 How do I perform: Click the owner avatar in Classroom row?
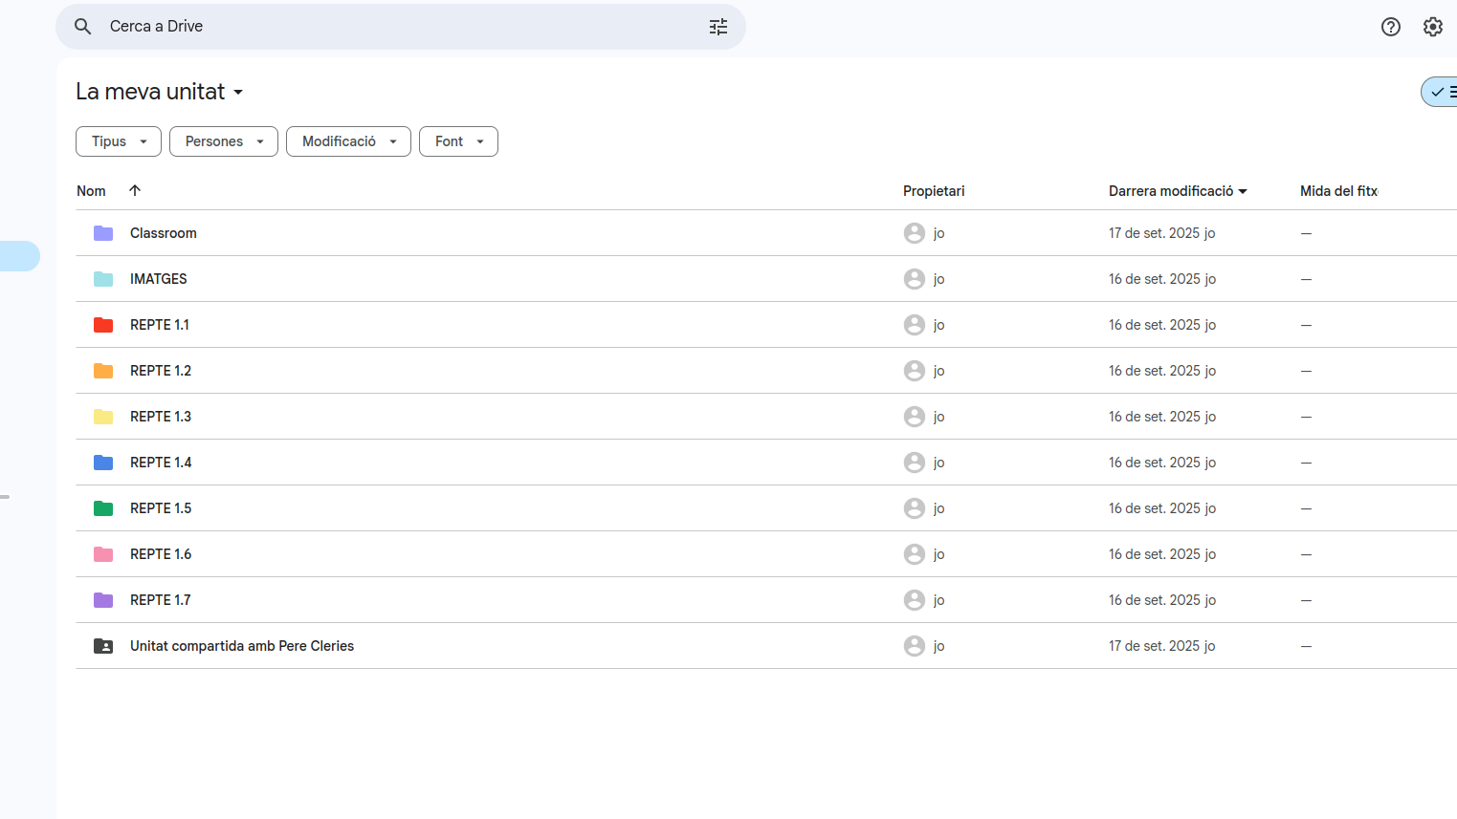[914, 233]
